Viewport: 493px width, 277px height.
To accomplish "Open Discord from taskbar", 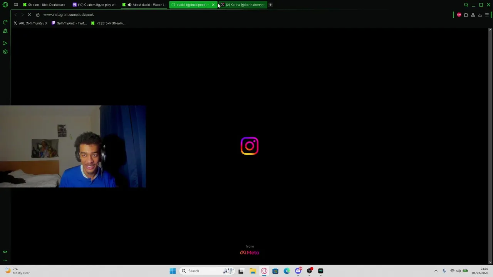I will pyautogui.click(x=298, y=271).
